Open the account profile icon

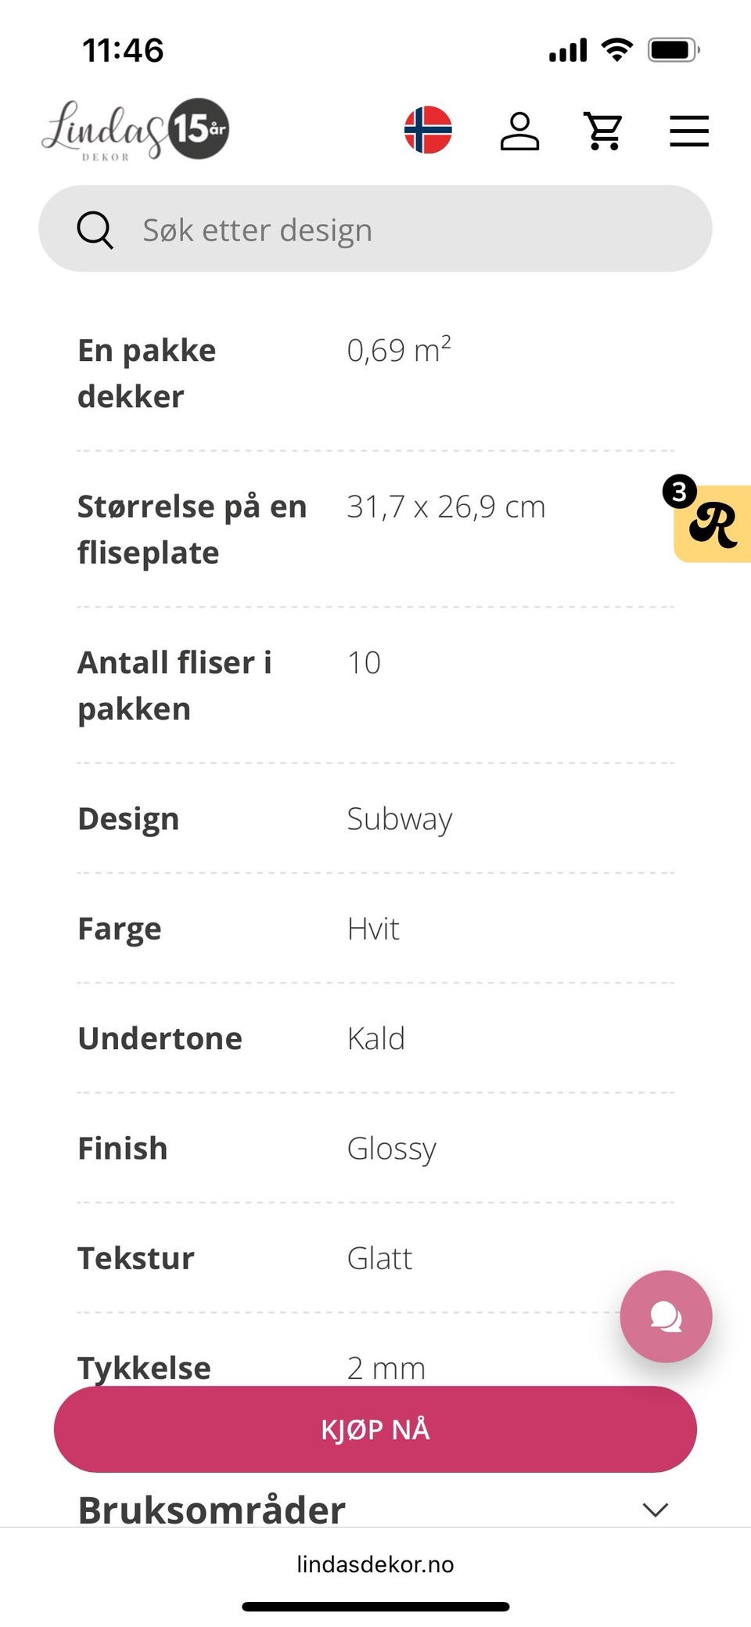[519, 131]
